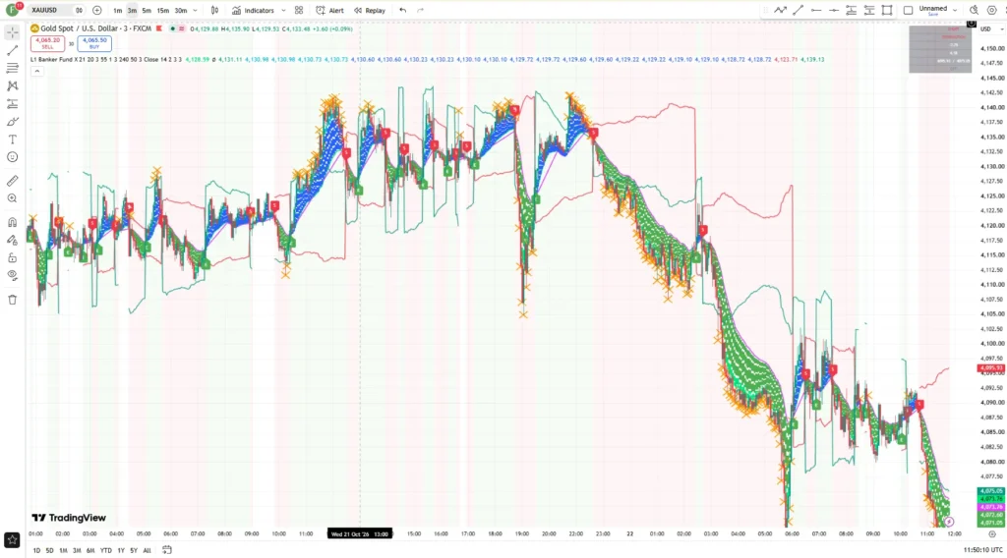
Task: Select the 1M date range
Action: (x=63, y=550)
